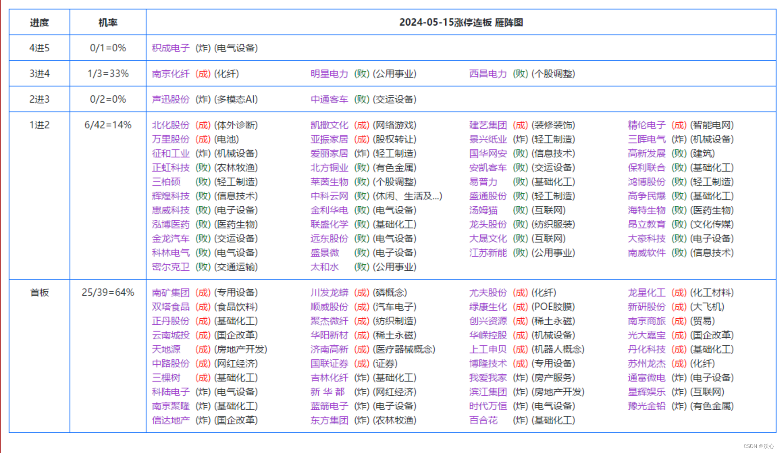The width and height of the screenshot is (781, 453).
Task: Select 保利联合 stock name
Action: click(647, 168)
